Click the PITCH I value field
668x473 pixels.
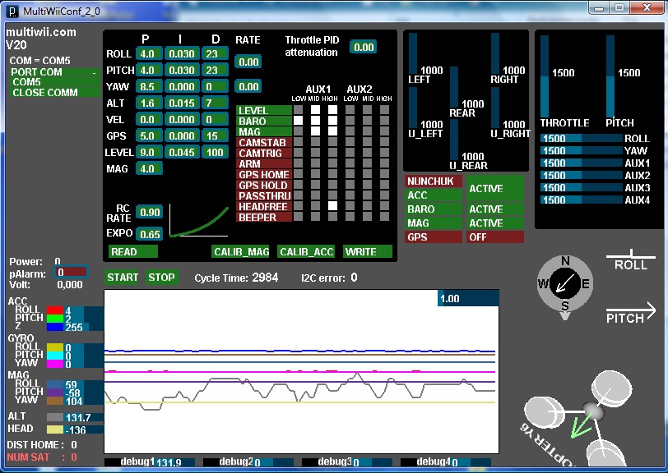click(182, 70)
